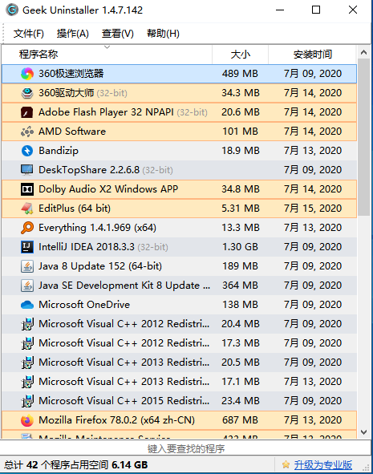Sort list by 程序名称 column header
The image size is (373, 474).
click(x=107, y=55)
